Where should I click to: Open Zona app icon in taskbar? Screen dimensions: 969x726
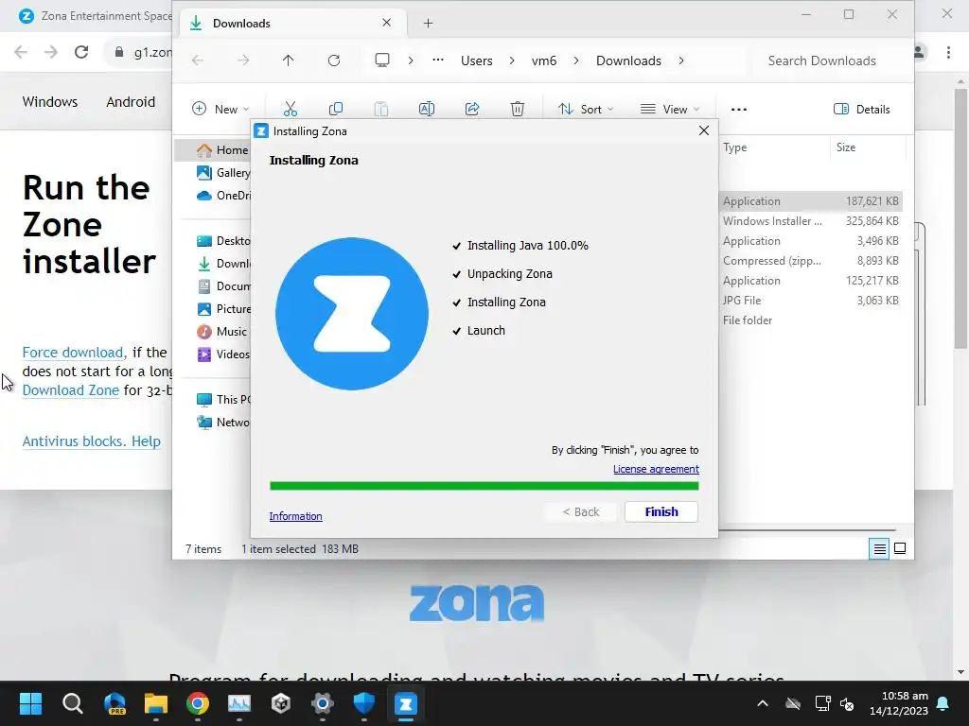pyautogui.click(x=405, y=703)
